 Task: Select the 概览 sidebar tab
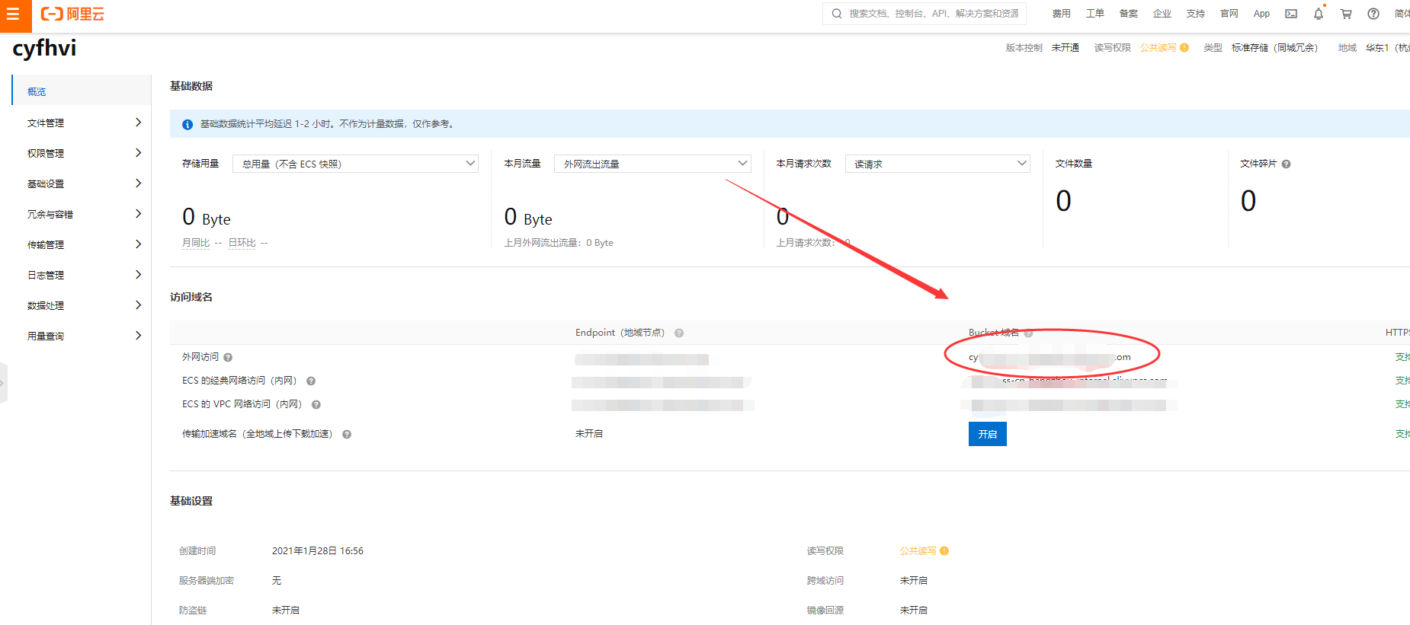click(37, 91)
